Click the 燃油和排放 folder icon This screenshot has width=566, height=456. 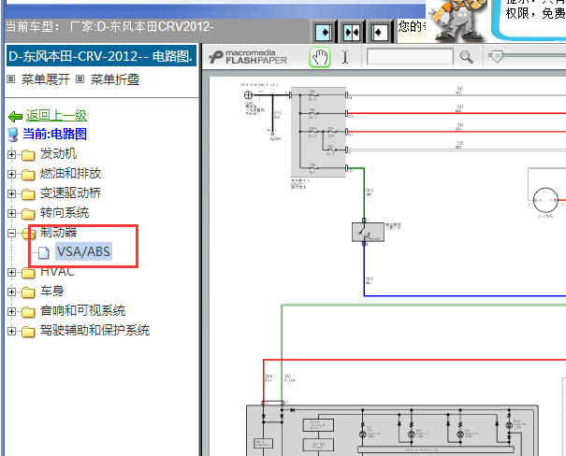click(28, 175)
